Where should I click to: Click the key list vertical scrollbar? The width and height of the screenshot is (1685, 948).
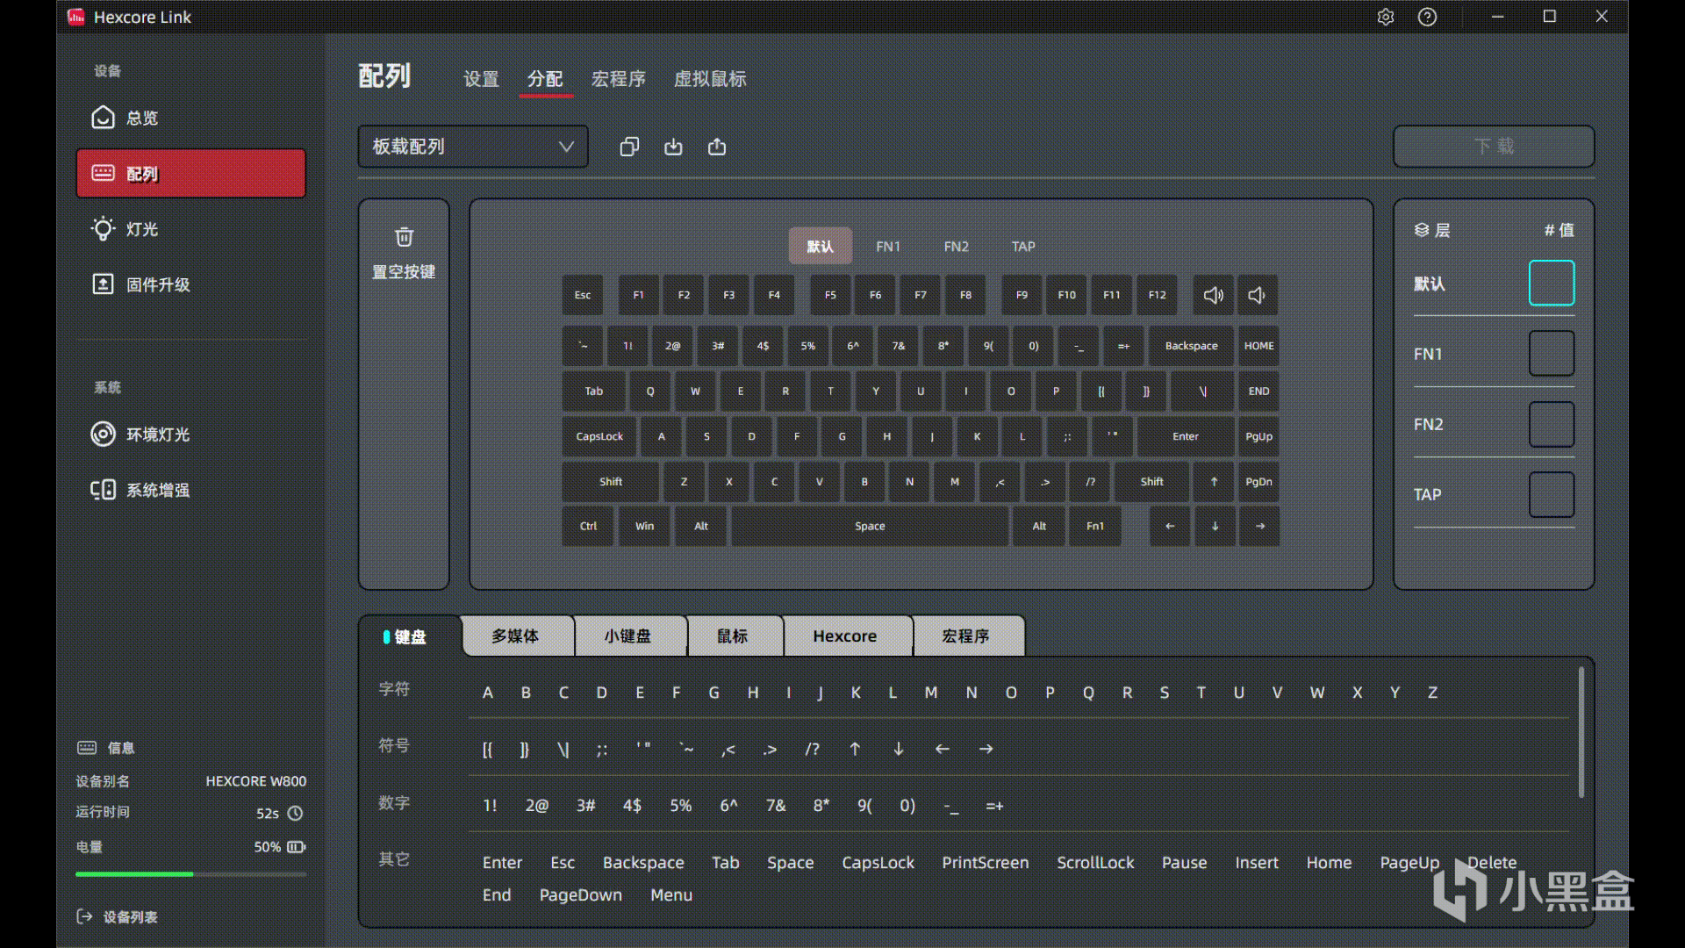(x=1581, y=733)
